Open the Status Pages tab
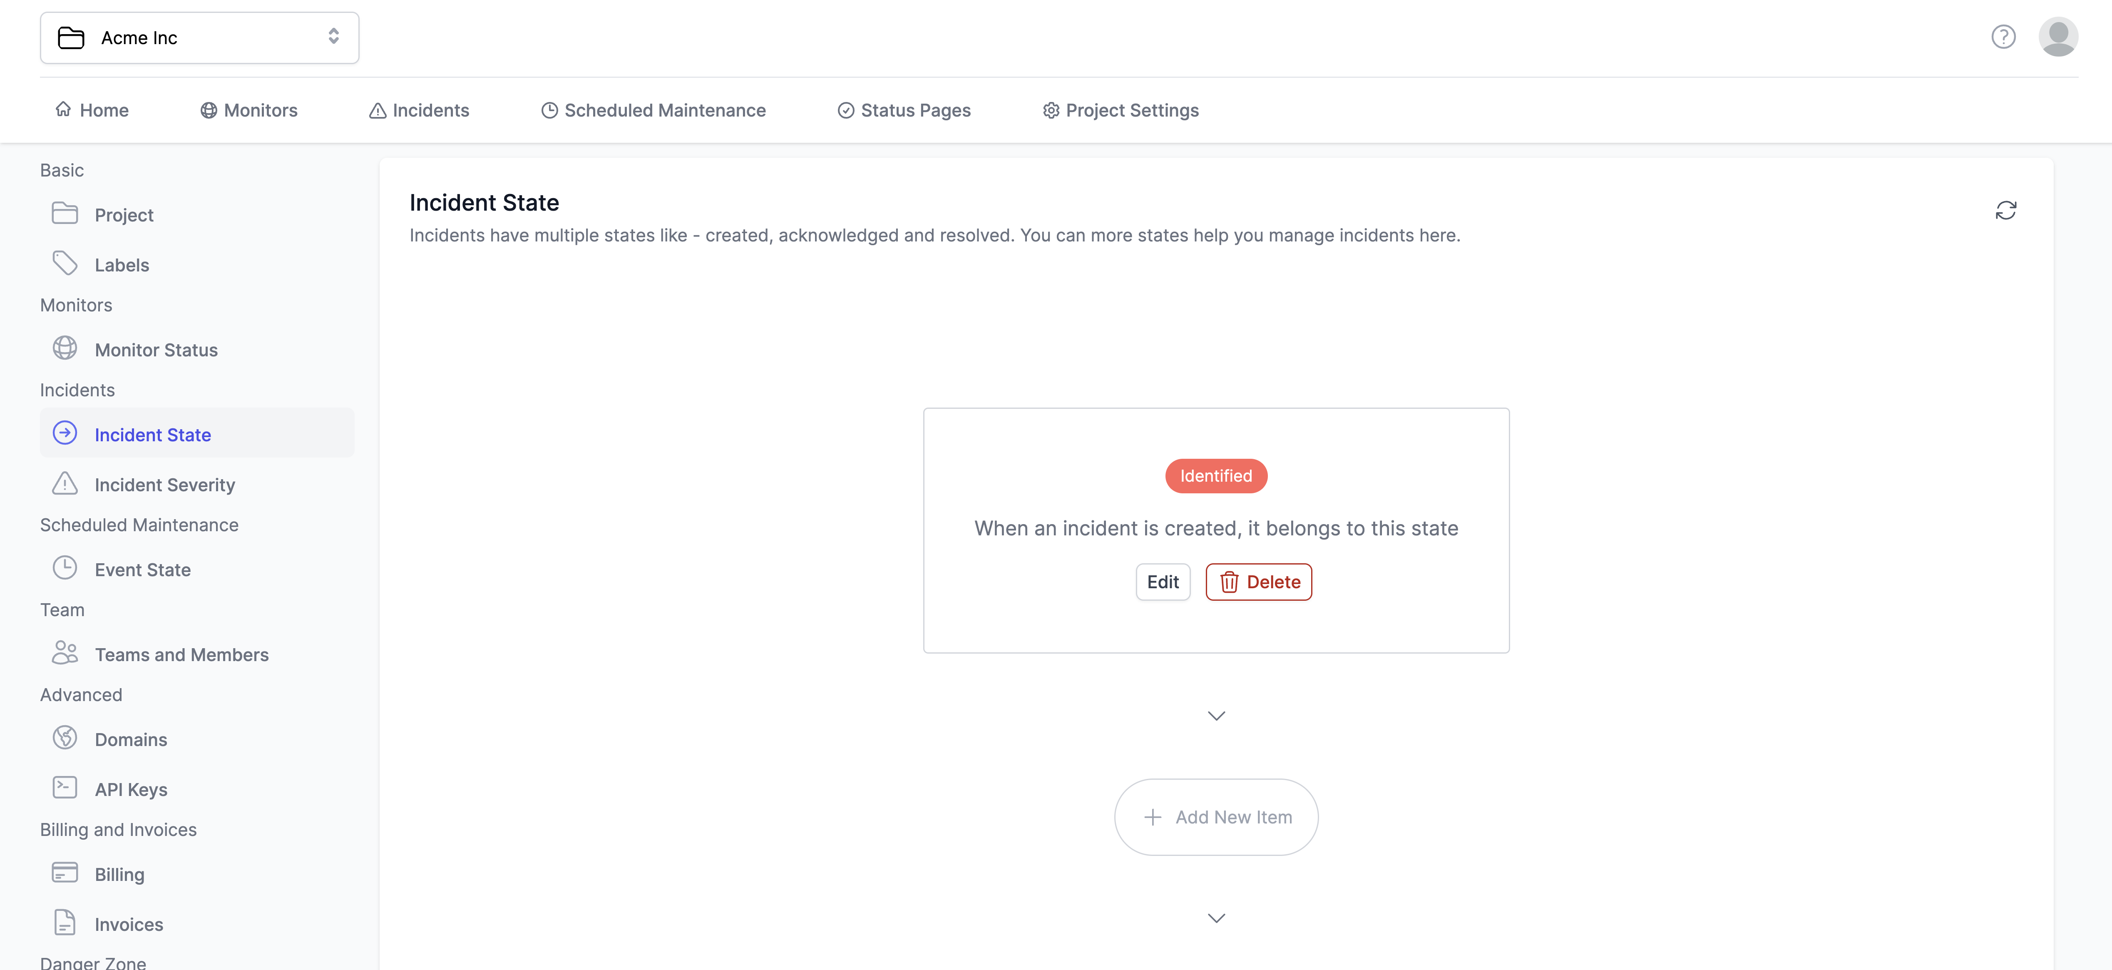This screenshot has height=970, width=2112. tap(904, 110)
